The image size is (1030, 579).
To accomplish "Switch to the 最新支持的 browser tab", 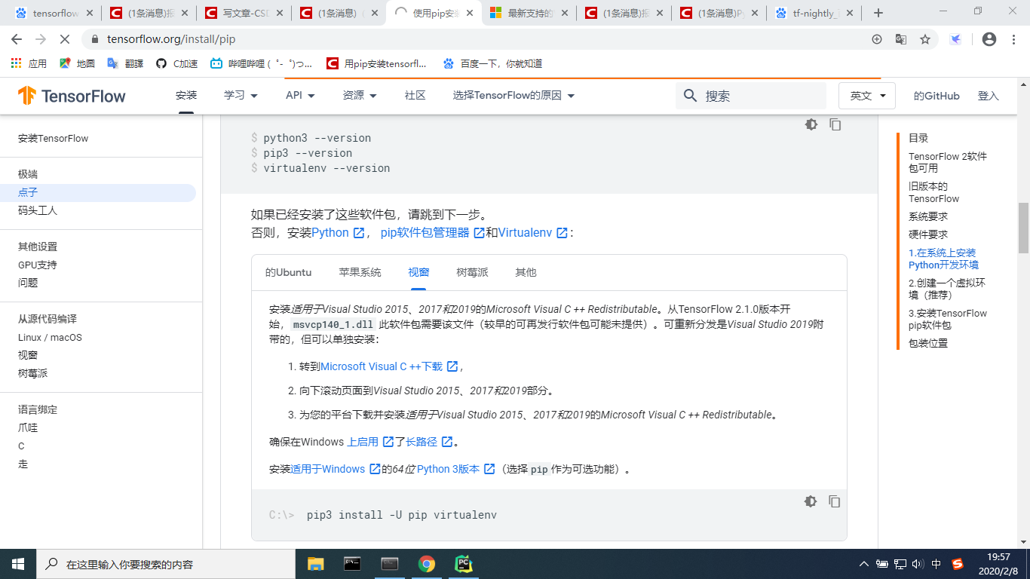I will [529, 13].
